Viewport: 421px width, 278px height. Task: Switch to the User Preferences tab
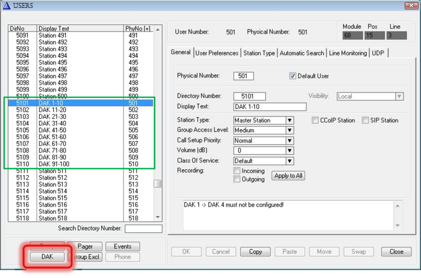click(217, 53)
